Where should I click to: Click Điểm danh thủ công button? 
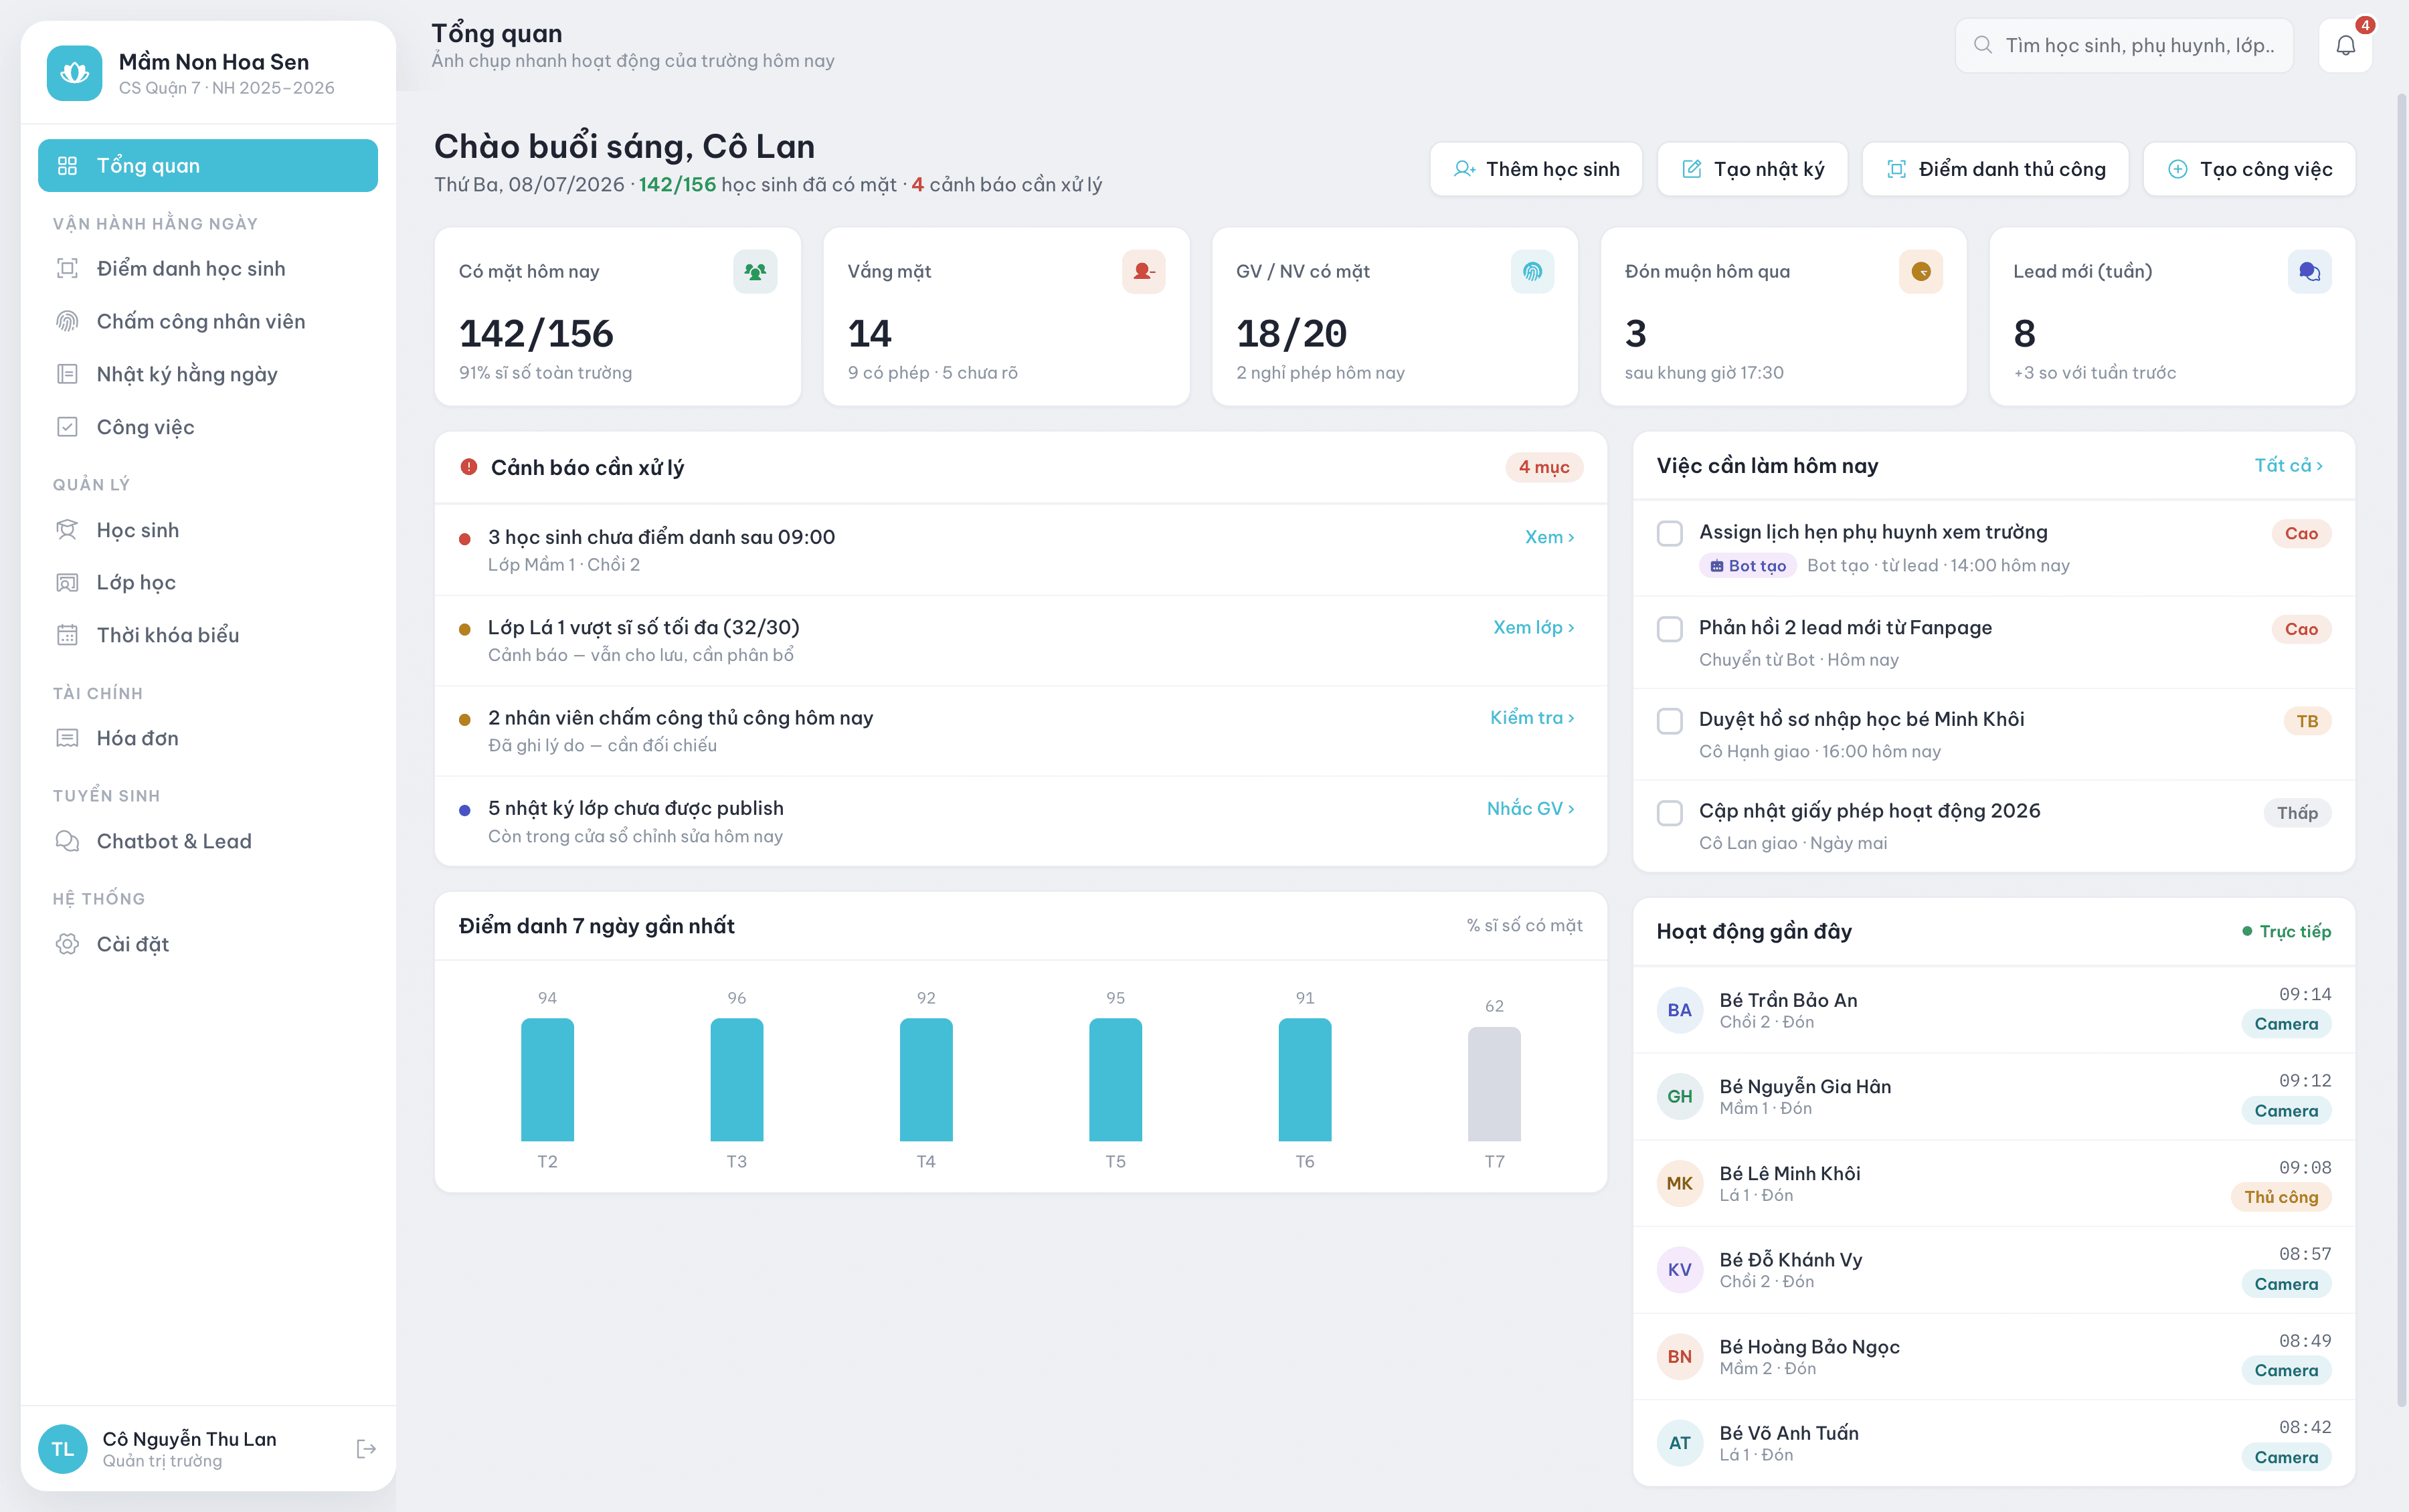(1995, 169)
